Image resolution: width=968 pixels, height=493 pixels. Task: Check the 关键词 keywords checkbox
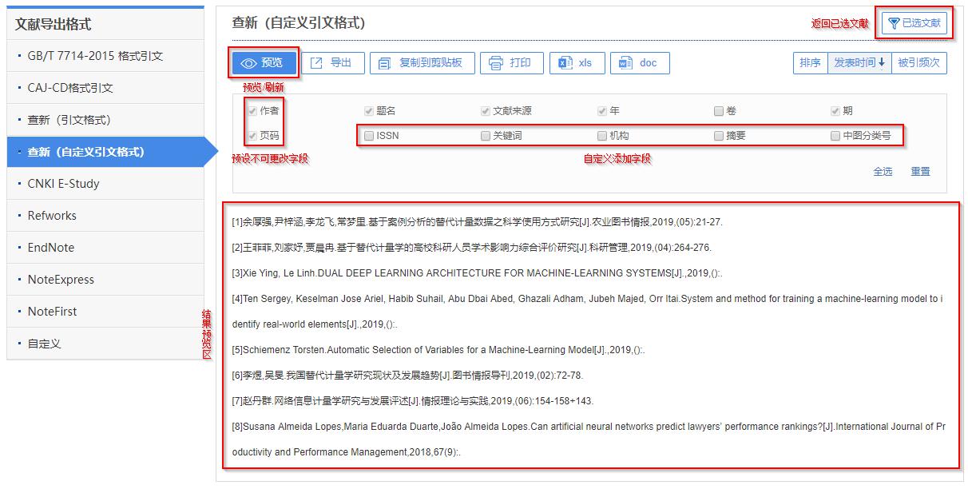click(x=486, y=136)
